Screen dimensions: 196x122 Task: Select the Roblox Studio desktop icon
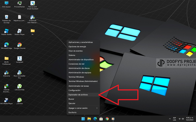tap(6, 32)
